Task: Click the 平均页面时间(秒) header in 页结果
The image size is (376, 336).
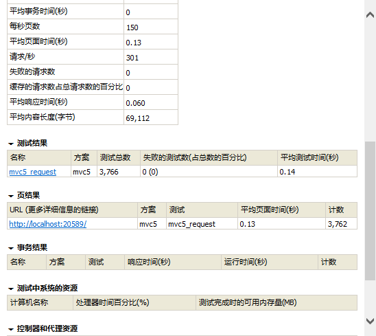Action: (x=282, y=210)
